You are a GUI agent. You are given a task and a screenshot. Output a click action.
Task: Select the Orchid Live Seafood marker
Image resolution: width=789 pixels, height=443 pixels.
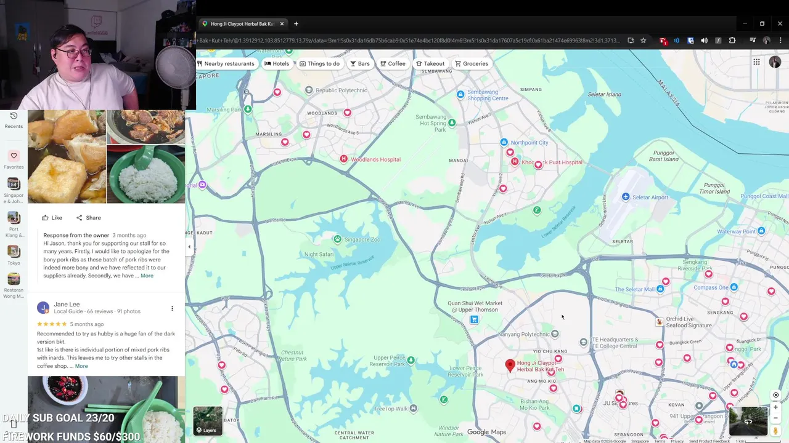point(659,322)
